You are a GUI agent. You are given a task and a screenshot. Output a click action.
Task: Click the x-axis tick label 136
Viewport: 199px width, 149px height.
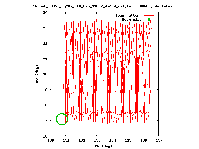coord(144,140)
